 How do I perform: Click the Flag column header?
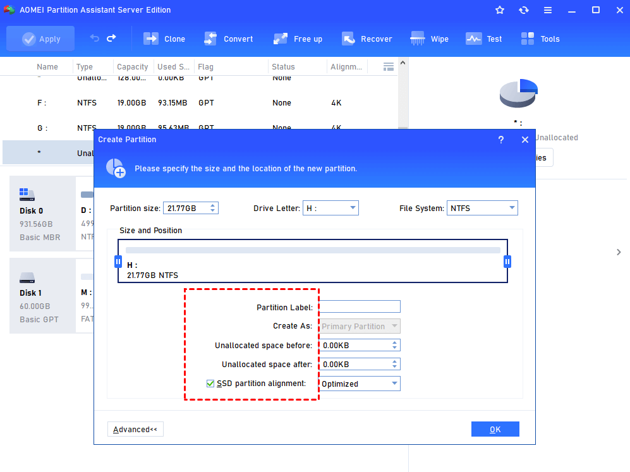[205, 67]
